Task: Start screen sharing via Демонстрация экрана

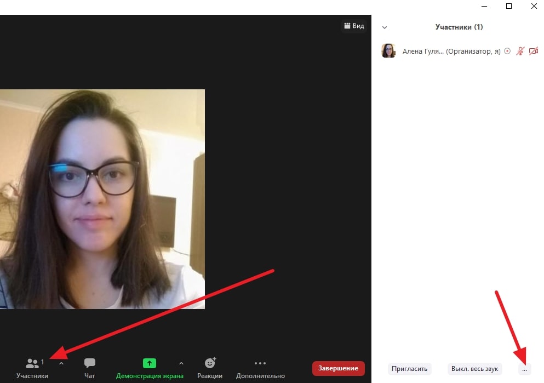Action: coord(150,368)
